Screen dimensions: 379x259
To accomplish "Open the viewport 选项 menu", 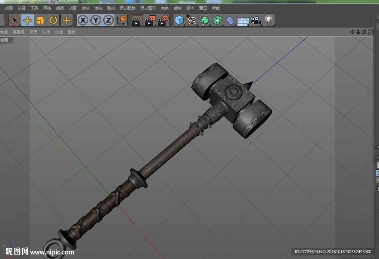I will 46,32.
